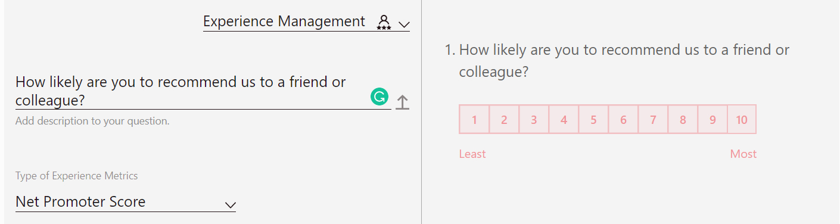Click 'Add description to your question' field

[92, 121]
